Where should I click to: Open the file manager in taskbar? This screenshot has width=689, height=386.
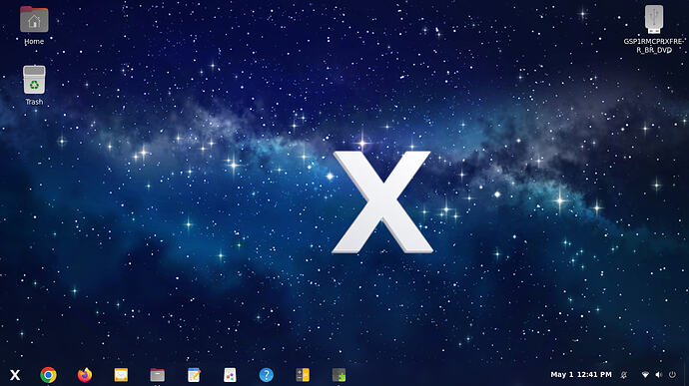point(158,375)
